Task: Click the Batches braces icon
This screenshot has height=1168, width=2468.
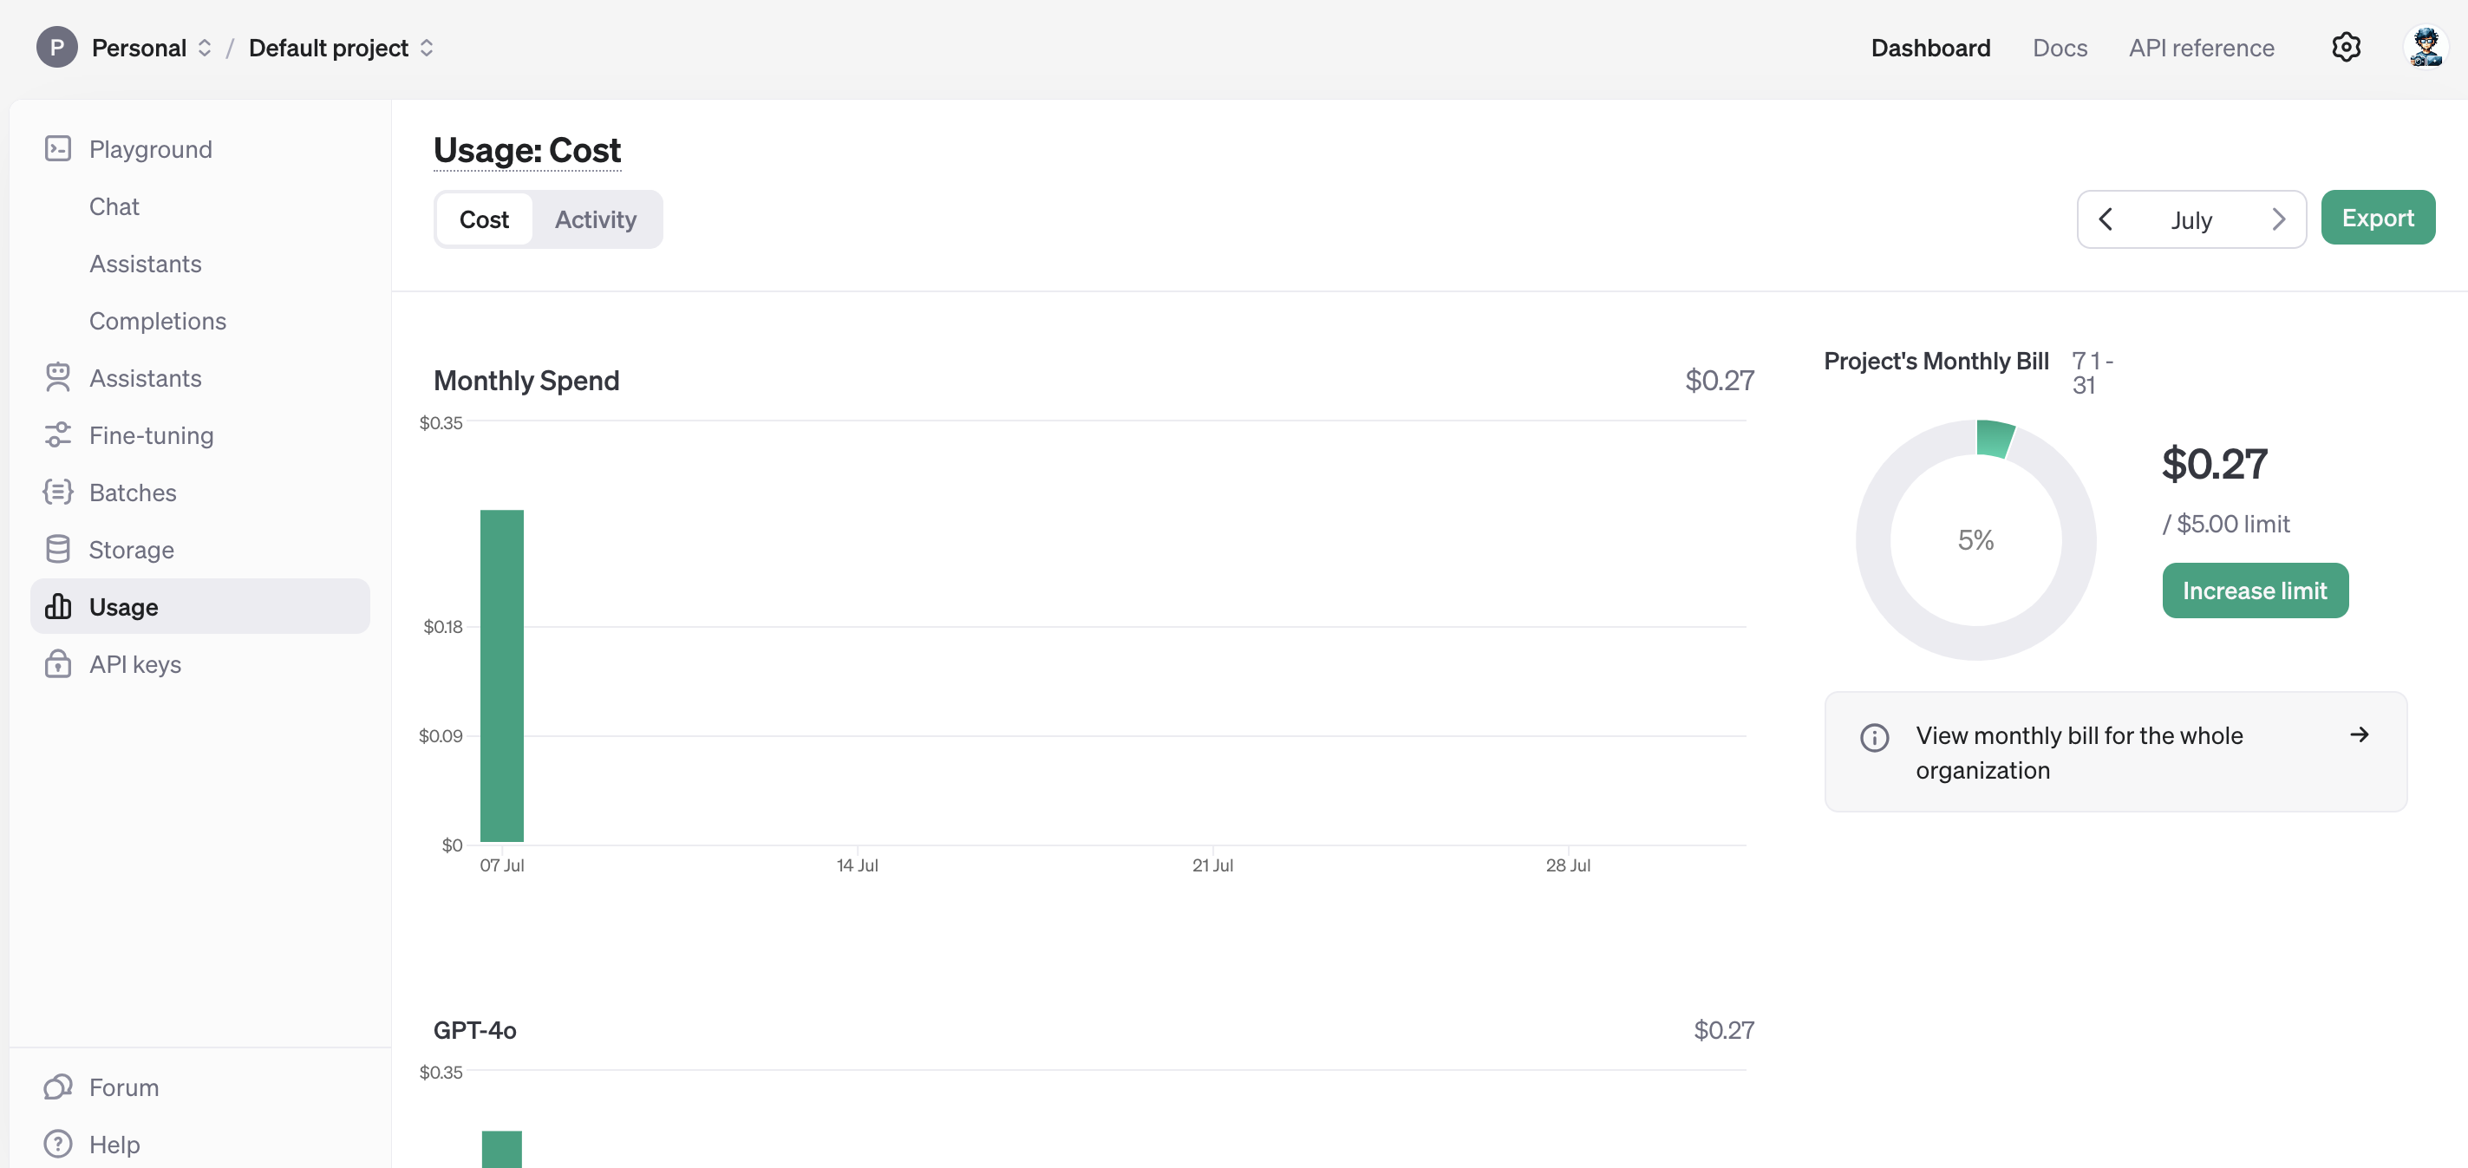Action: tap(57, 493)
